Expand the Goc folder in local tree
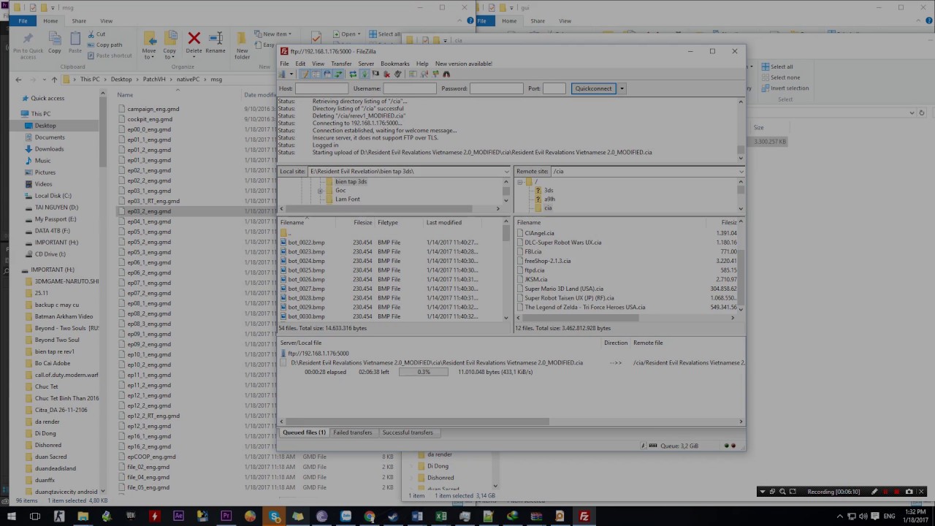 [x=320, y=191]
